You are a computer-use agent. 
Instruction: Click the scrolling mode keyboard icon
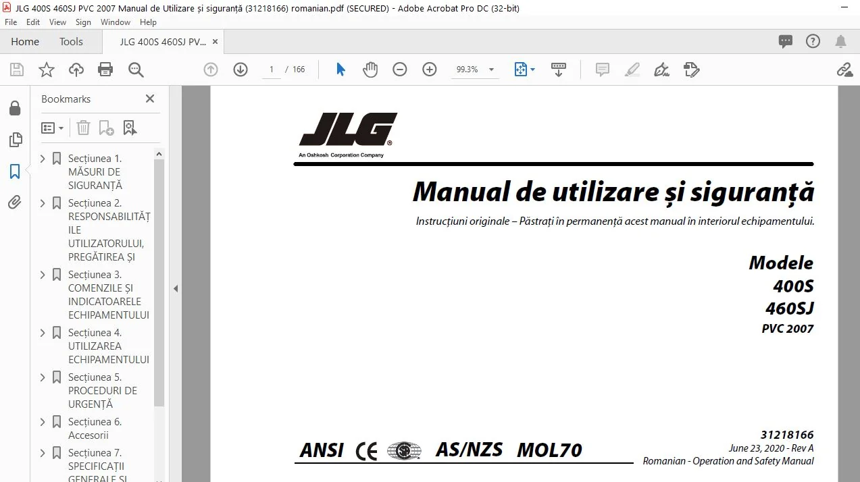[559, 70]
